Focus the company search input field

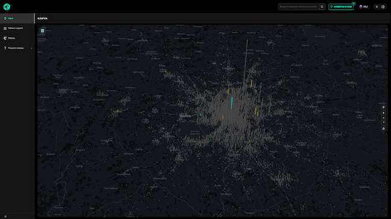299,7
